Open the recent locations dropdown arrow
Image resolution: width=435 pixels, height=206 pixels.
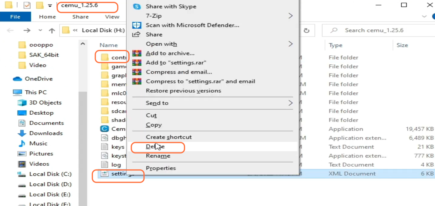click(x=41, y=31)
